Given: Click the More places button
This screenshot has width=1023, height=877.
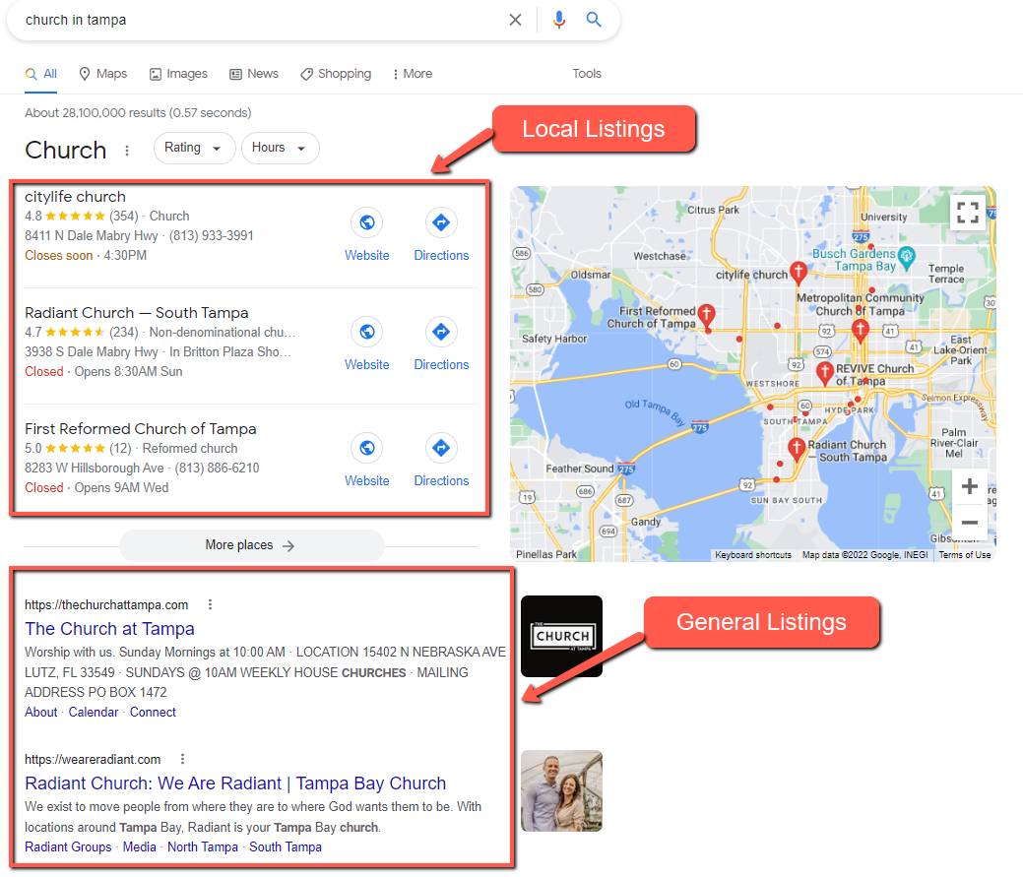Looking at the screenshot, I should pyautogui.click(x=251, y=545).
